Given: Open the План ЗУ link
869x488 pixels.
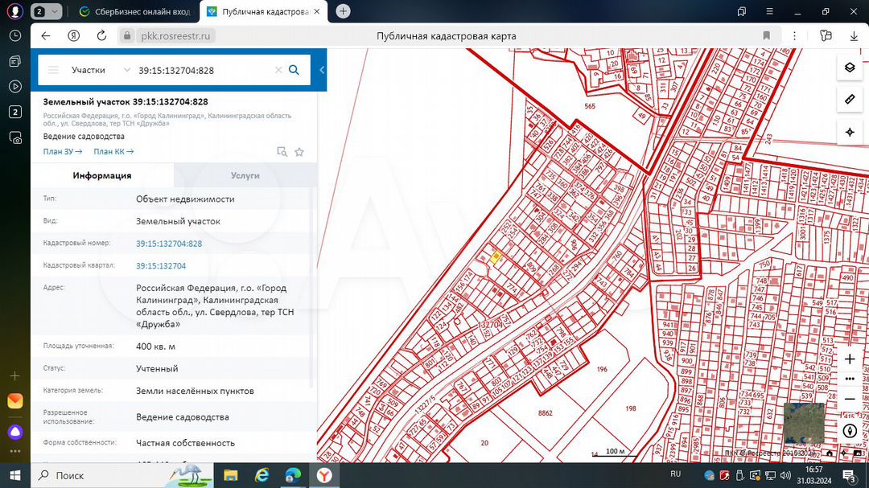Looking at the screenshot, I should point(63,151).
